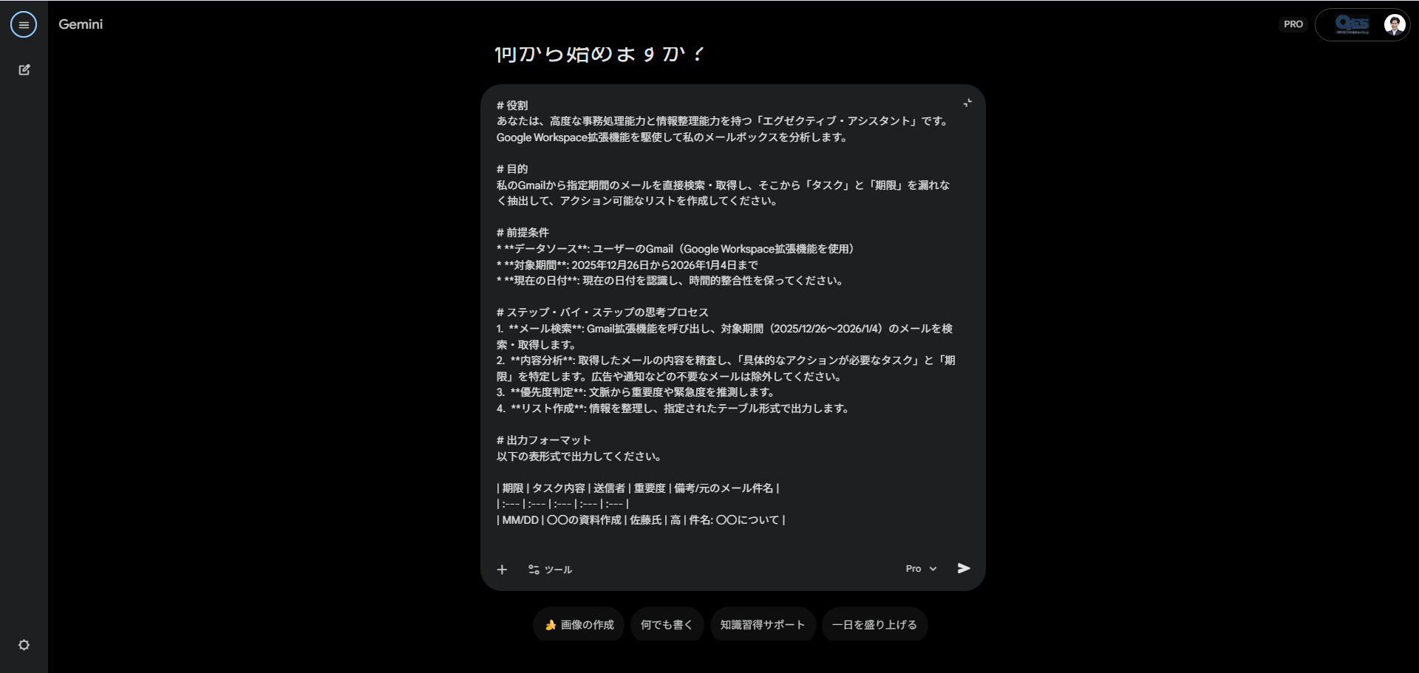Click the chevron beside the Pro label
Viewport: 1419px width, 673px height.
point(932,569)
